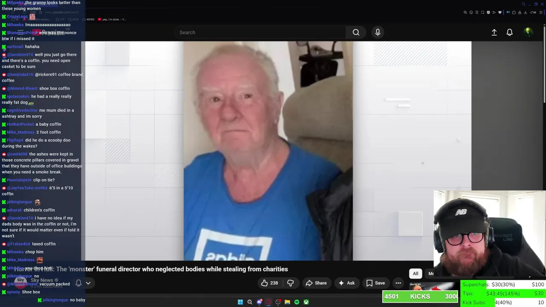Viewport: 546px width, 307px height.
Task: Select chat username lasskinn474 open casket message
Action: coord(20,55)
